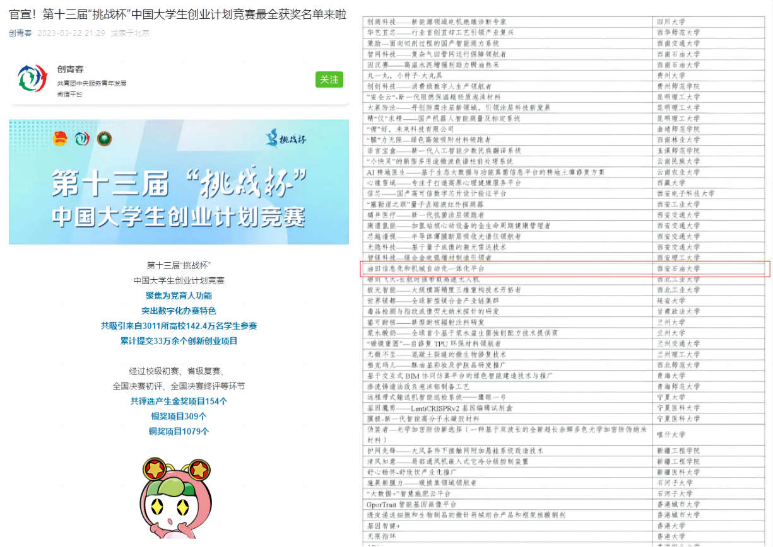This screenshot has width=773, height=547.
Task: Click the 铜奖项目1079个 blue text line
Action: point(179,432)
